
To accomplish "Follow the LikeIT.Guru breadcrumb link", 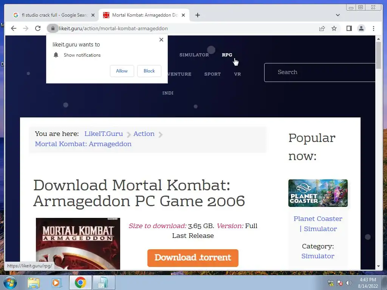I will tap(104, 134).
